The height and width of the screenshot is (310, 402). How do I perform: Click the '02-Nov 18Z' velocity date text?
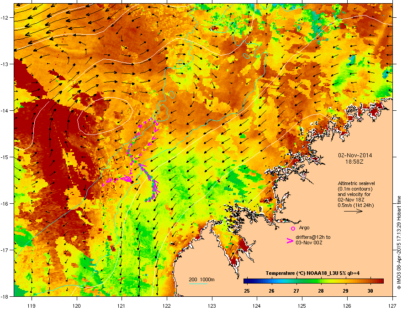(x=351, y=200)
